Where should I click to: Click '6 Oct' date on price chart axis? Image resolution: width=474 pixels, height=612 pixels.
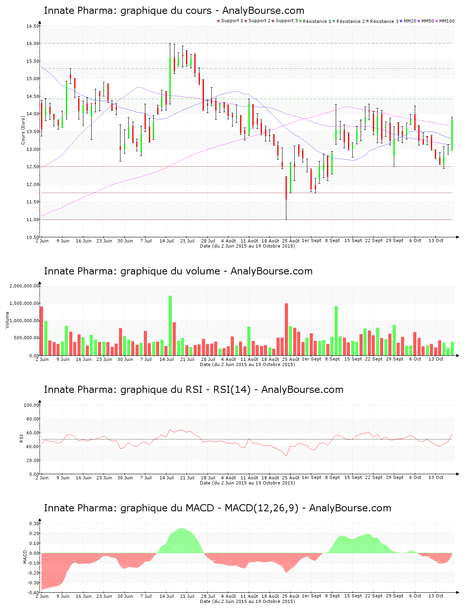pos(415,241)
